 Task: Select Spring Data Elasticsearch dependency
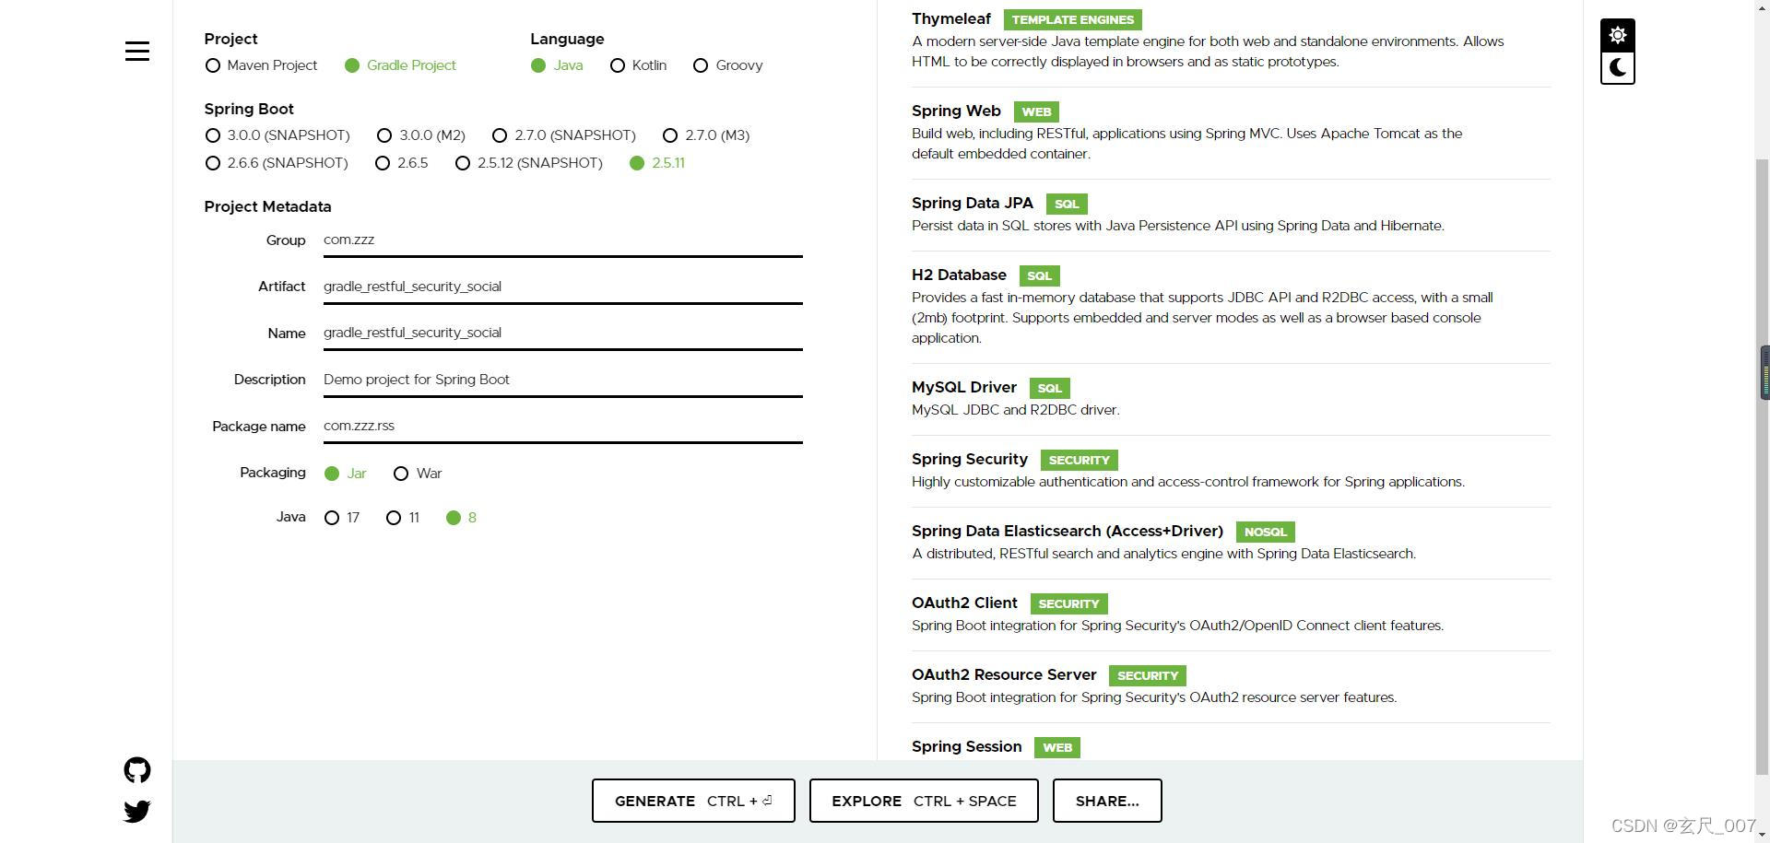click(1231, 542)
